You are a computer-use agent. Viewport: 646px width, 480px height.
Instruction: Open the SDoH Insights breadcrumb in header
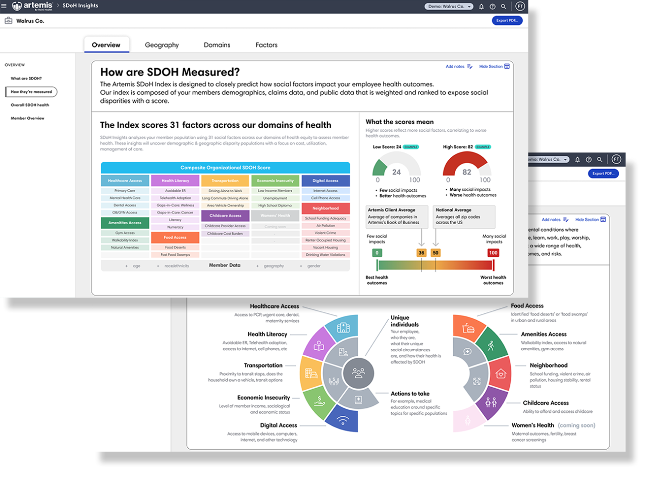pyautogui.click(x=81, y=6)
